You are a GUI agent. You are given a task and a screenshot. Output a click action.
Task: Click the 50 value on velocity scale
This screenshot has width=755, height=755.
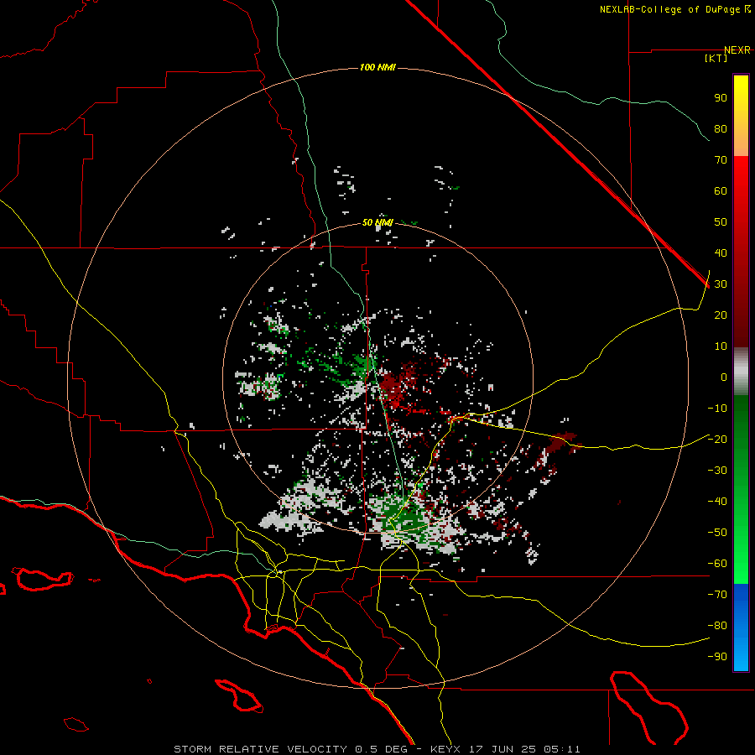(x=721, y=222)
